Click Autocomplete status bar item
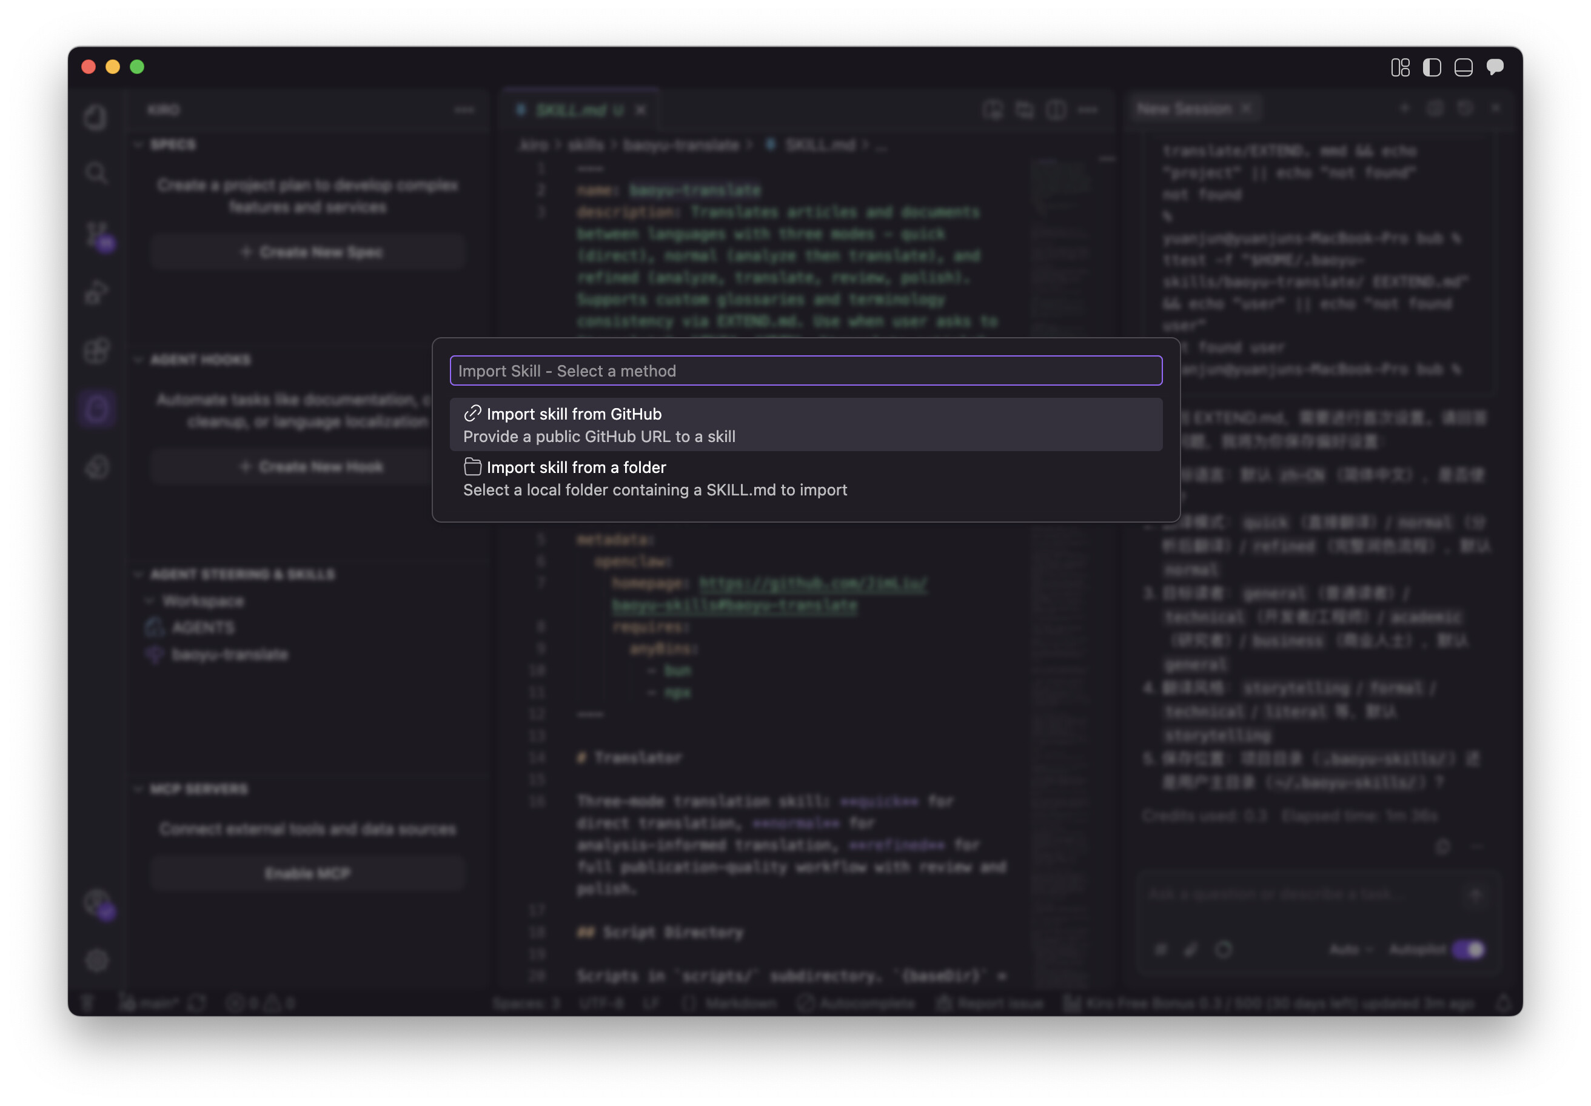The height and width of the screenshot is (1106, 1591). pos(857,1003)
